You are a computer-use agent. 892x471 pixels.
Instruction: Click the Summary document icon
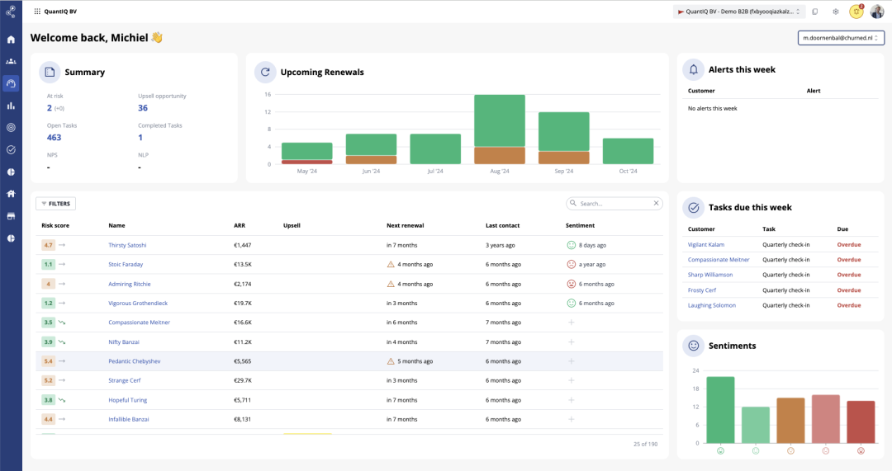point(50,72)
